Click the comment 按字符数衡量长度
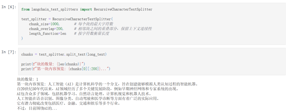The image size is (287, 112). tap(92, 34)
